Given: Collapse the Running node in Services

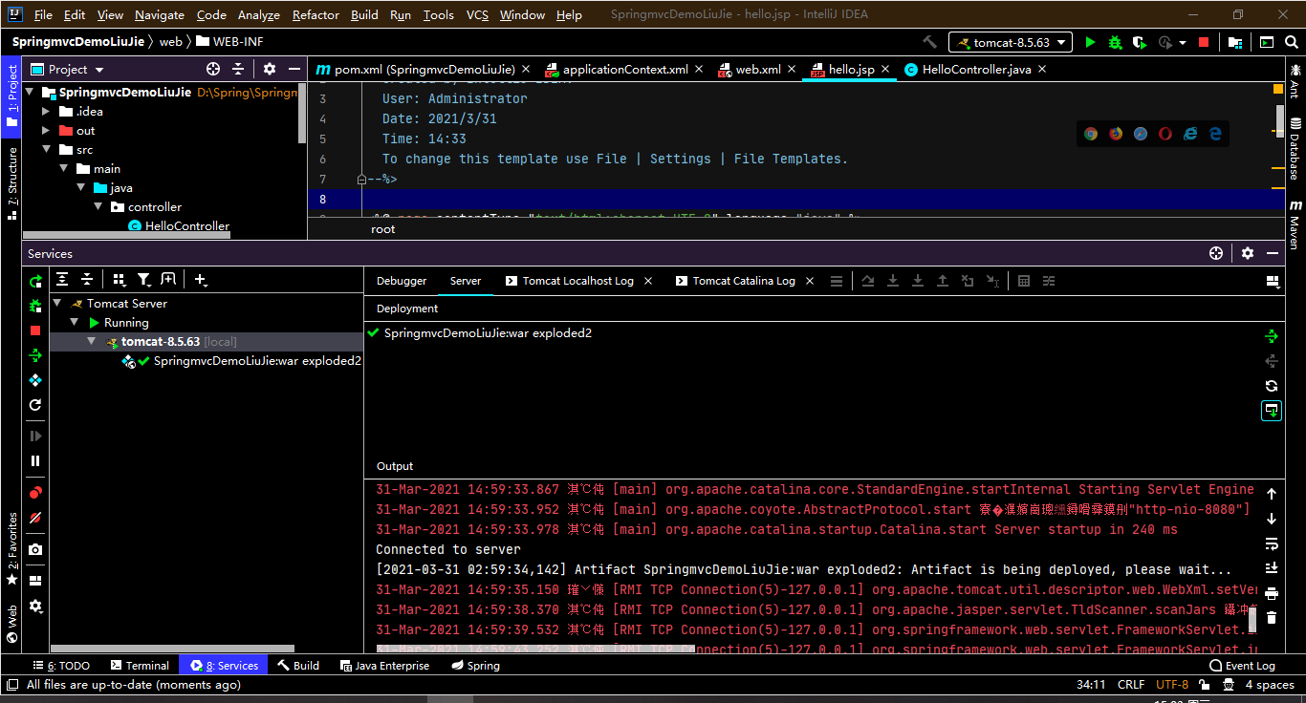Looking at the screenshot, I should (75, 323).
